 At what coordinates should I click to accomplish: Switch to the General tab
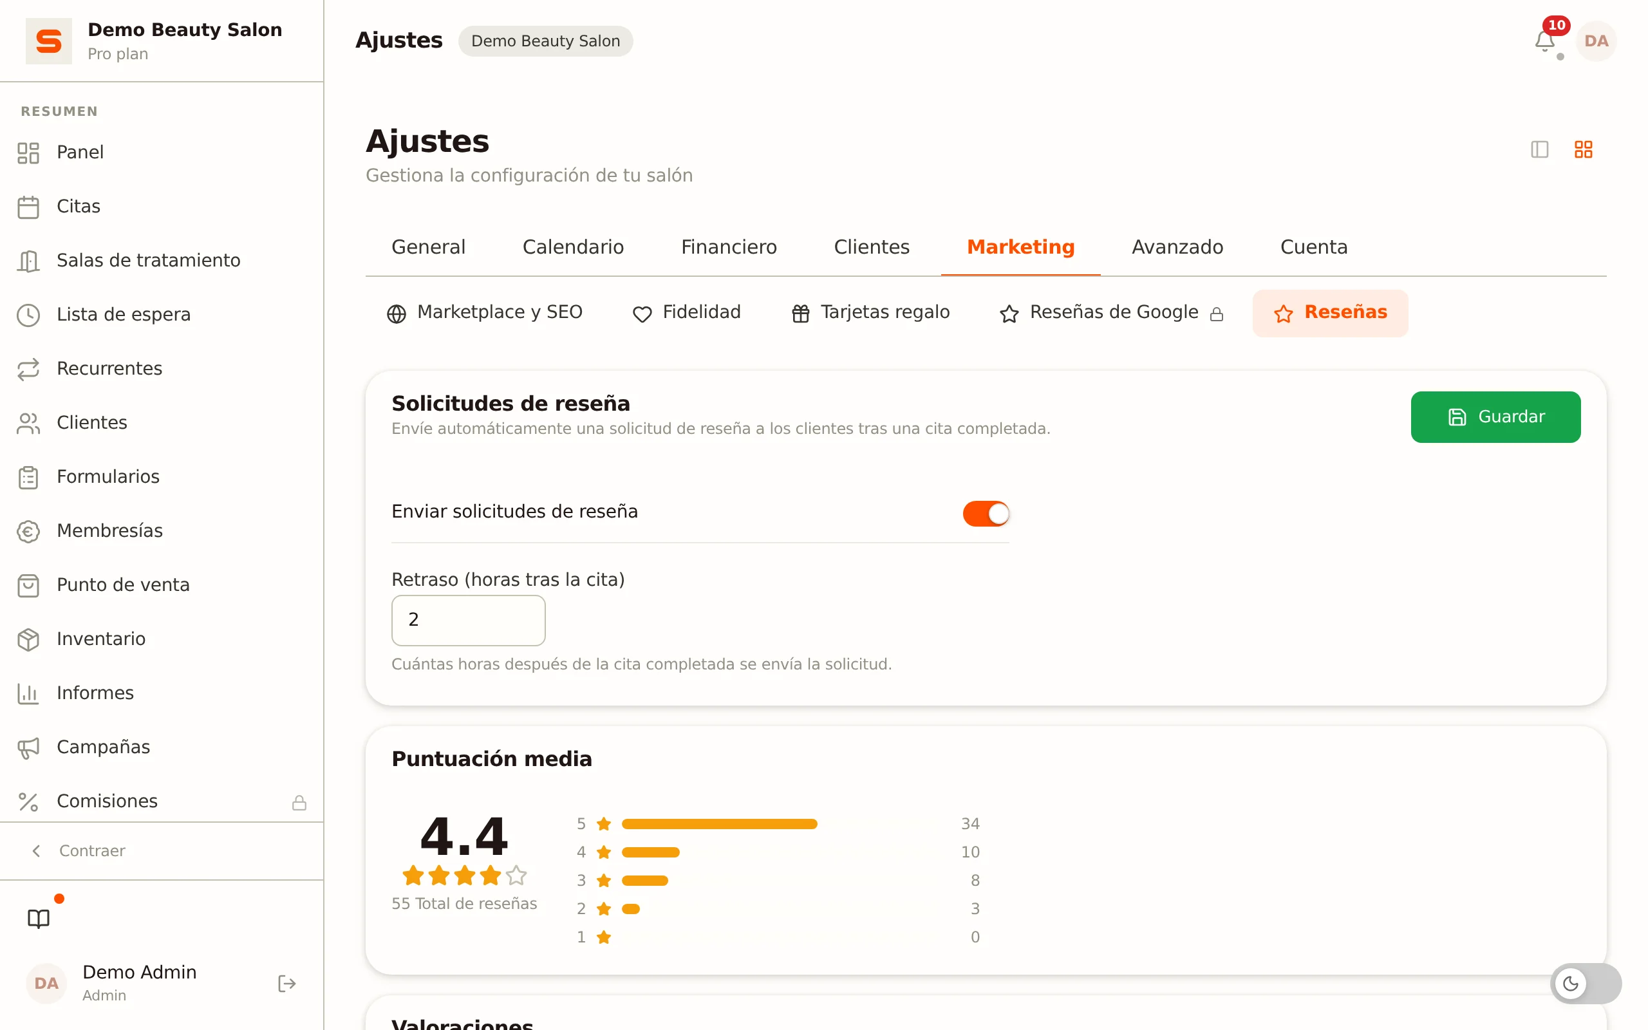click(x=428, y=247)
